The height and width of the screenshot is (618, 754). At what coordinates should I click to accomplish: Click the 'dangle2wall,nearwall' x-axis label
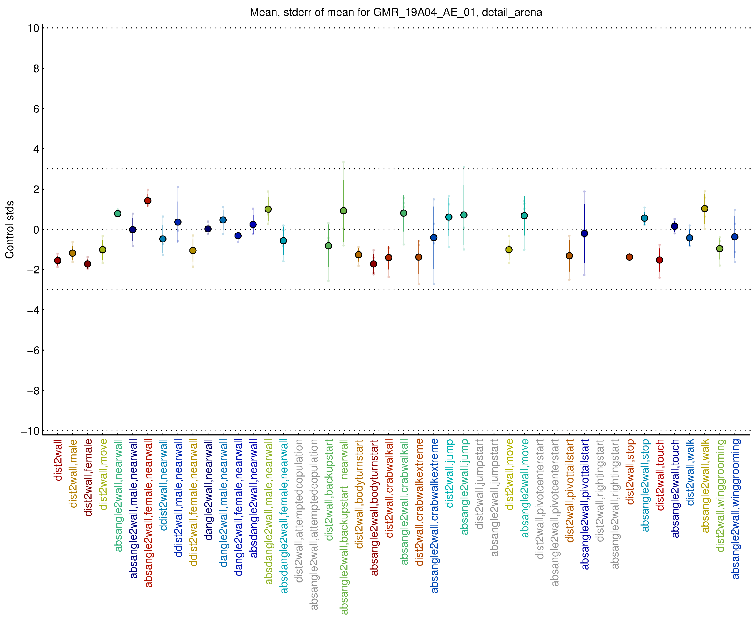pyautogui.click(x=208, y=489)
